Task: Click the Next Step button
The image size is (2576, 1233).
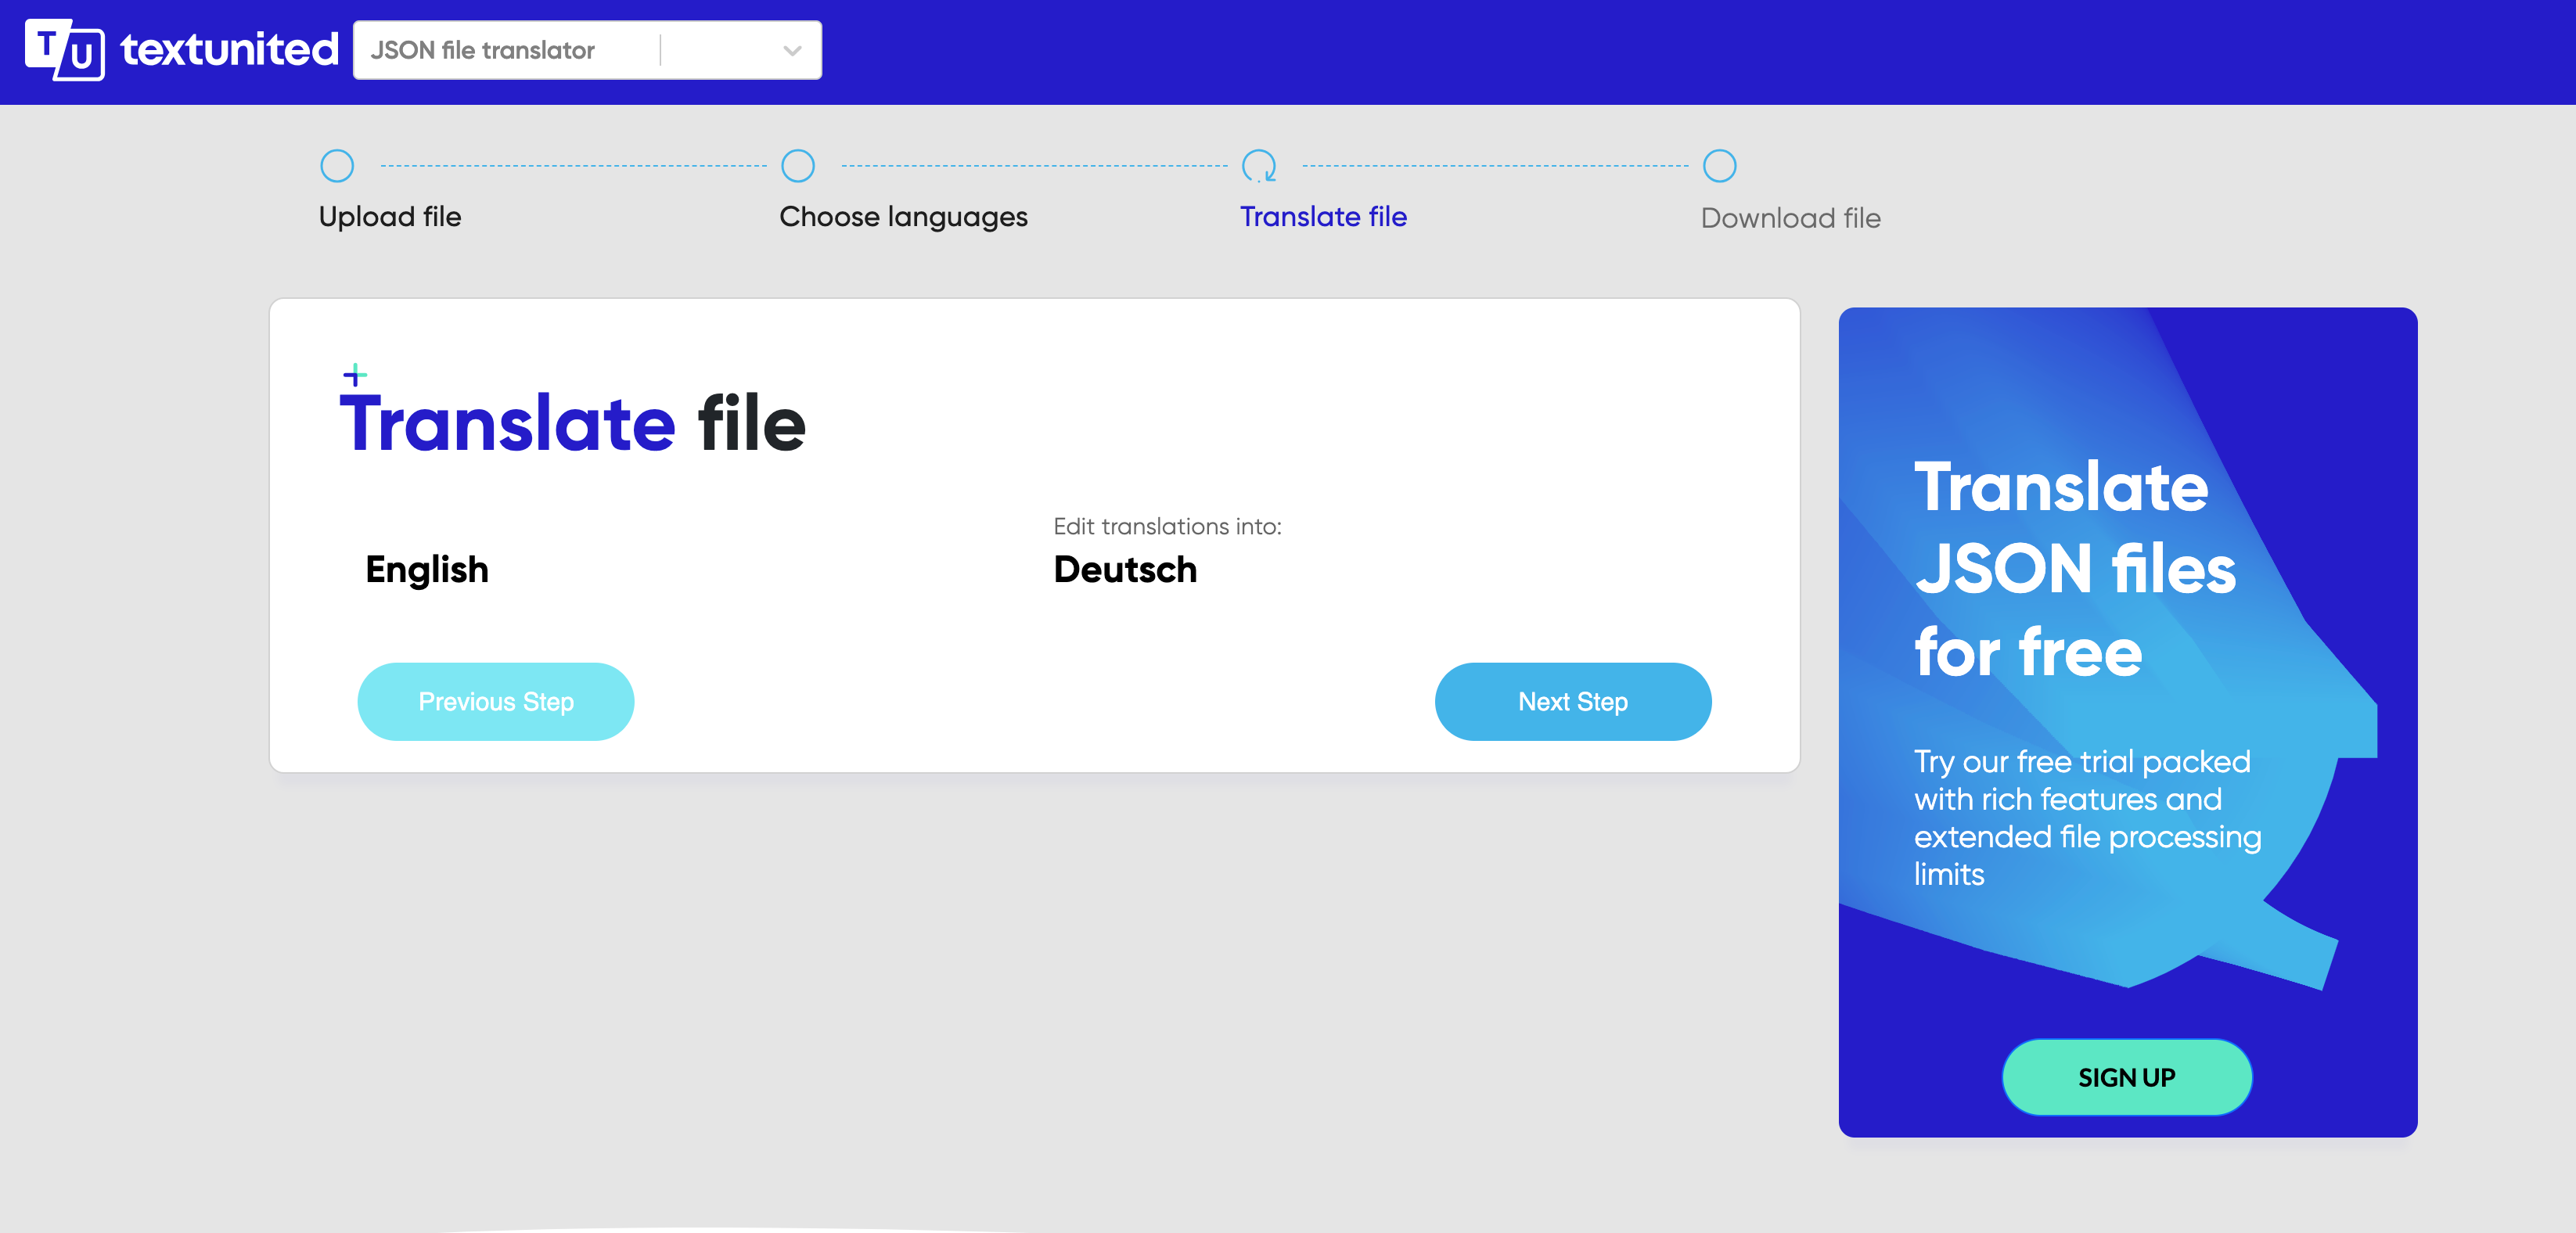Action: [x=1572, y=701]
